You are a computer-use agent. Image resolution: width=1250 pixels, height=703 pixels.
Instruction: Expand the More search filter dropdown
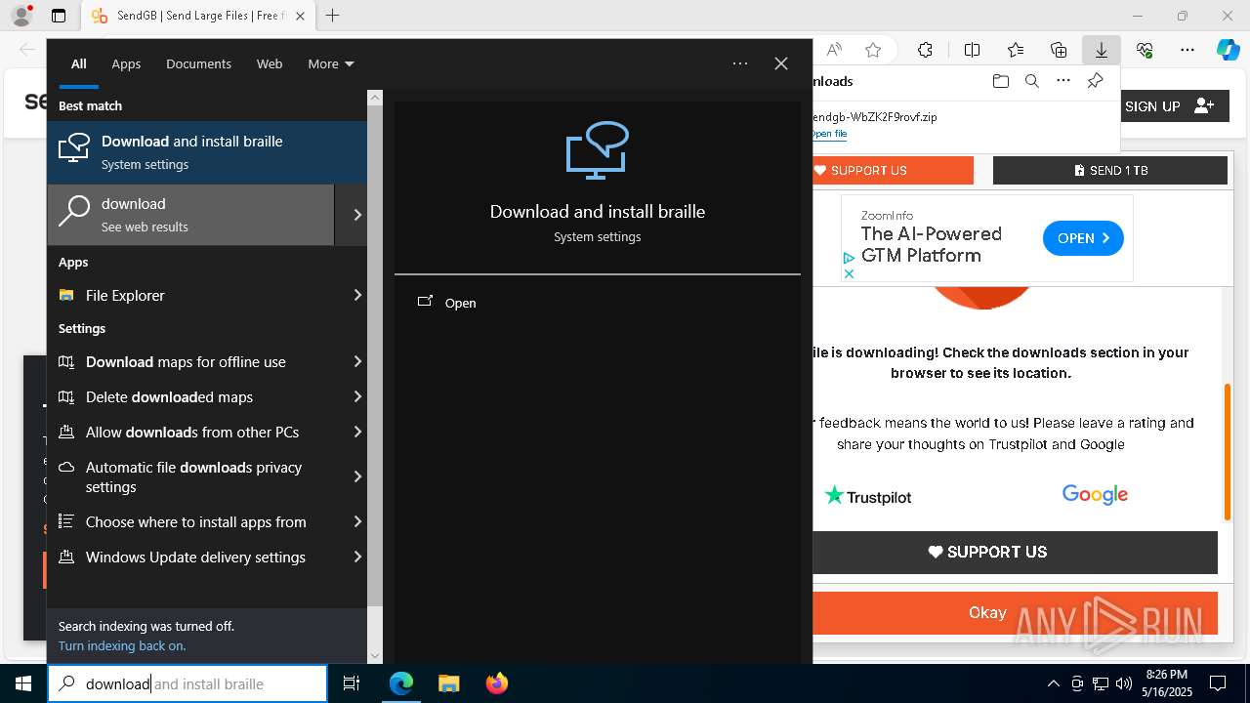331,63
